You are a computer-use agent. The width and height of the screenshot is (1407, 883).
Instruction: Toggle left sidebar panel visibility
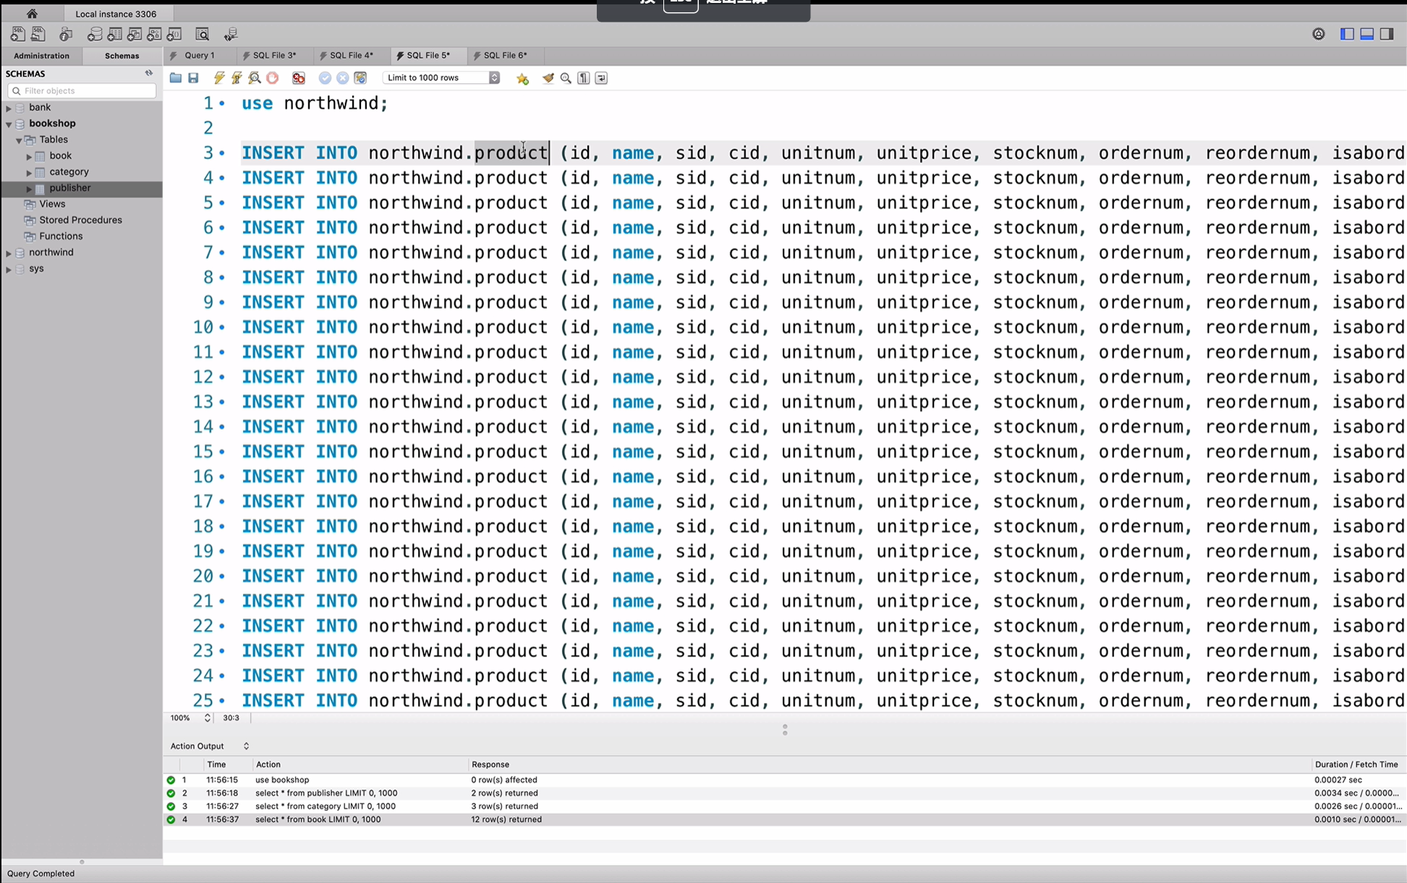point(1347,34)
